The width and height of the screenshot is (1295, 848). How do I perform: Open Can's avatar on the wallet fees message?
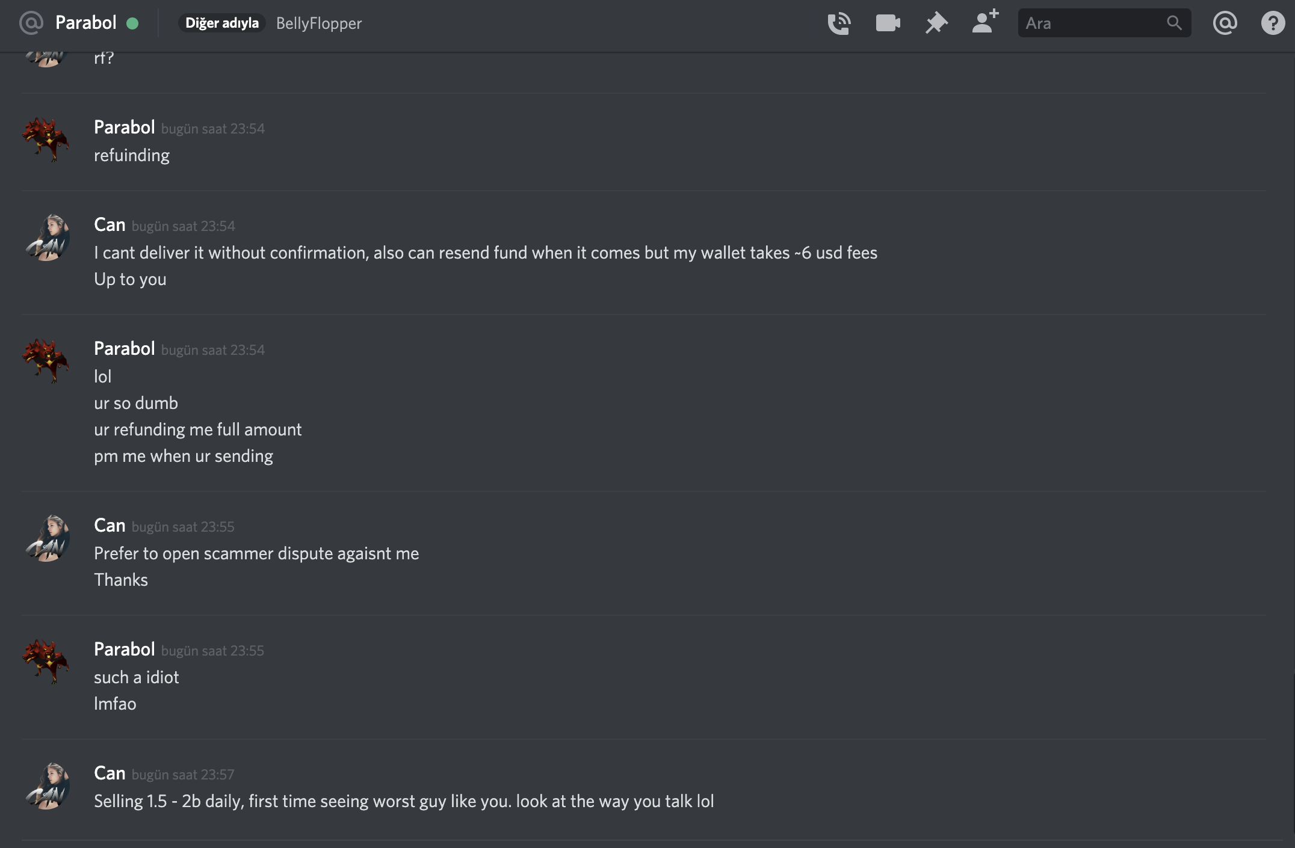47,237
